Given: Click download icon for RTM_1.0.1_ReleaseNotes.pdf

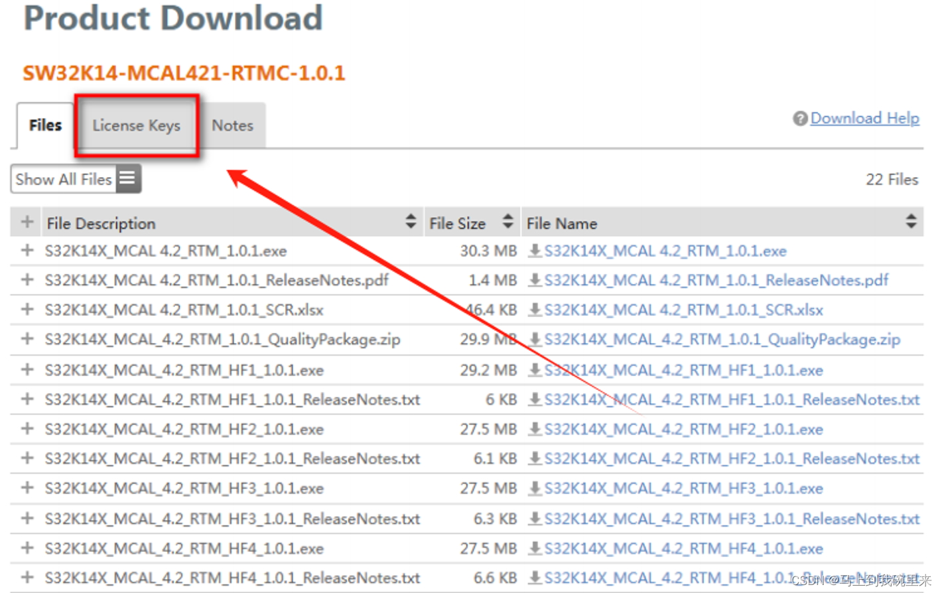Looking at the screenshot, I should (x=535, y=280).
